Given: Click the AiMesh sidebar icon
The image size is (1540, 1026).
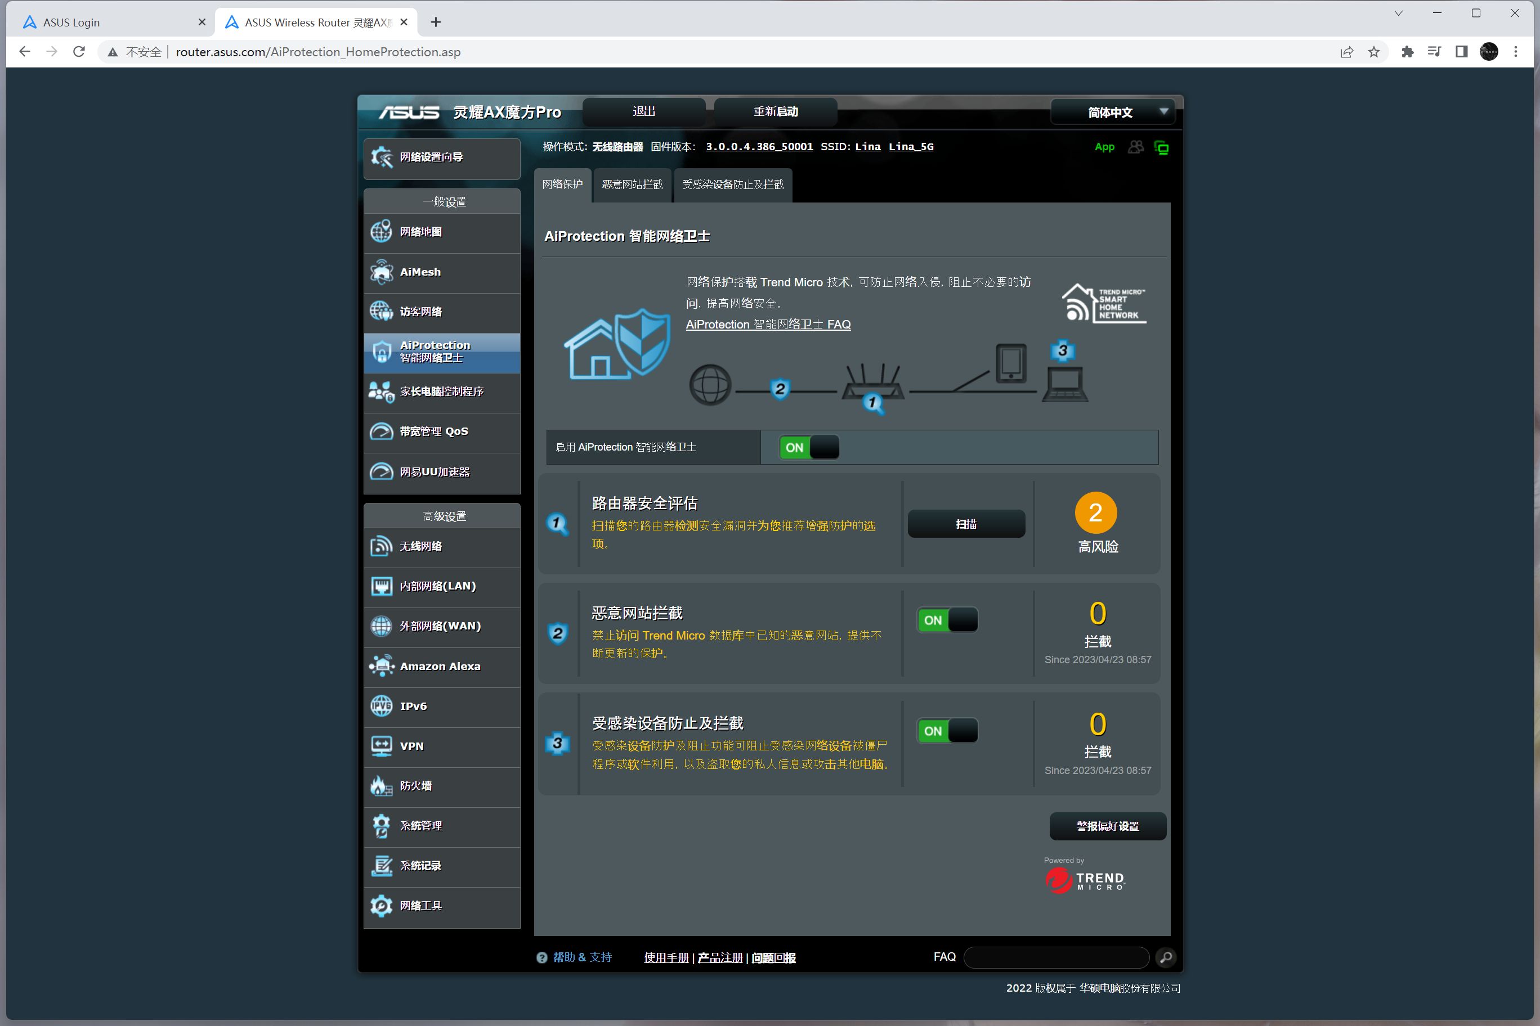Looking at the screenshot, I should tap(381, 272).
